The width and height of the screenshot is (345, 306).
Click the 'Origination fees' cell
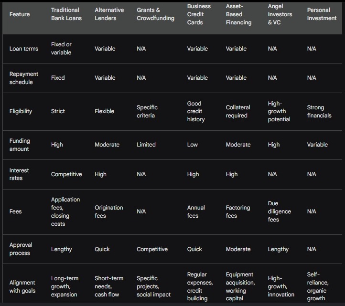click(x=108, y=211)
